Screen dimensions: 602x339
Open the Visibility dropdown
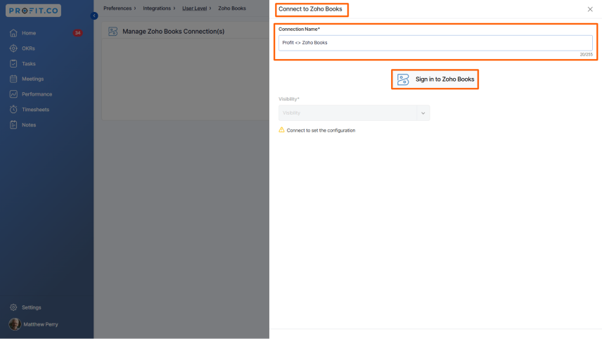coord(354,113)
